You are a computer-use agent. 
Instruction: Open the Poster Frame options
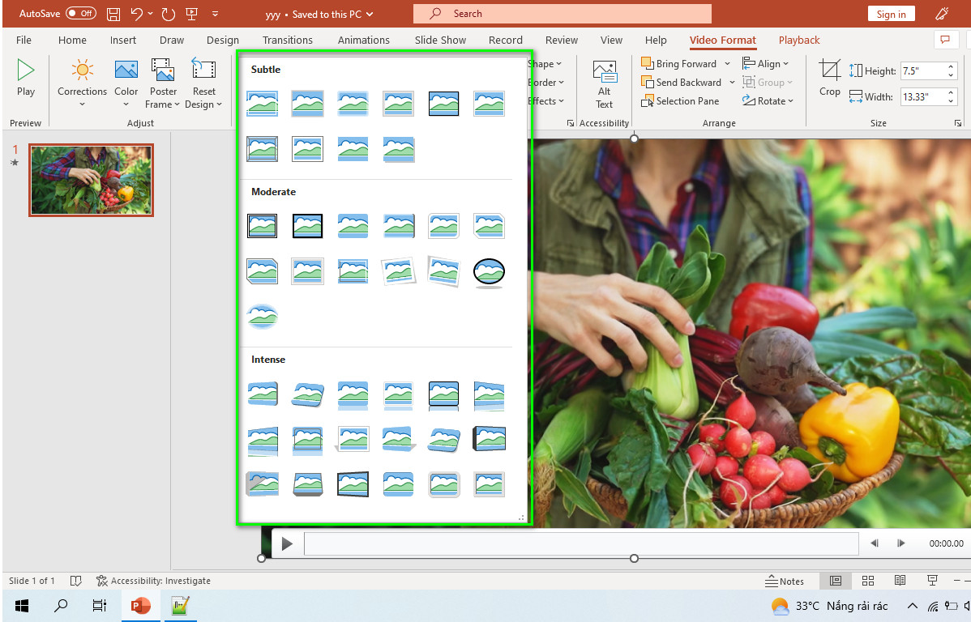point(164,83)
